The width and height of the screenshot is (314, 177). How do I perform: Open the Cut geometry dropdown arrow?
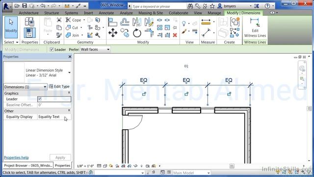tap(81, 28)
